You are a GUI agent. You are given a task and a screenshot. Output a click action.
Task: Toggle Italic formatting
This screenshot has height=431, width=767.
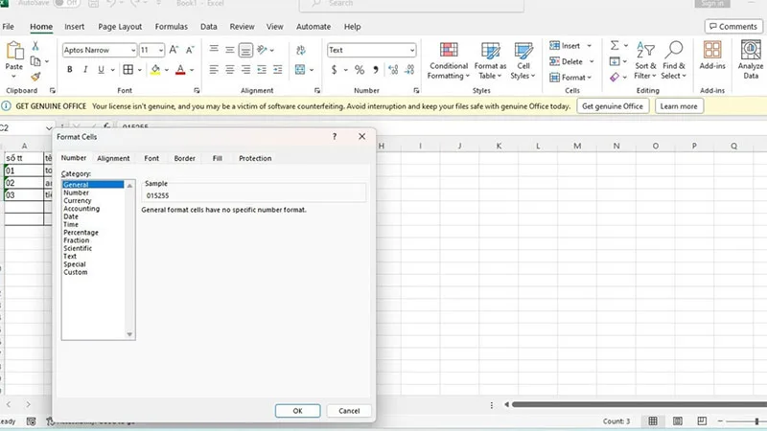(85, 69)
